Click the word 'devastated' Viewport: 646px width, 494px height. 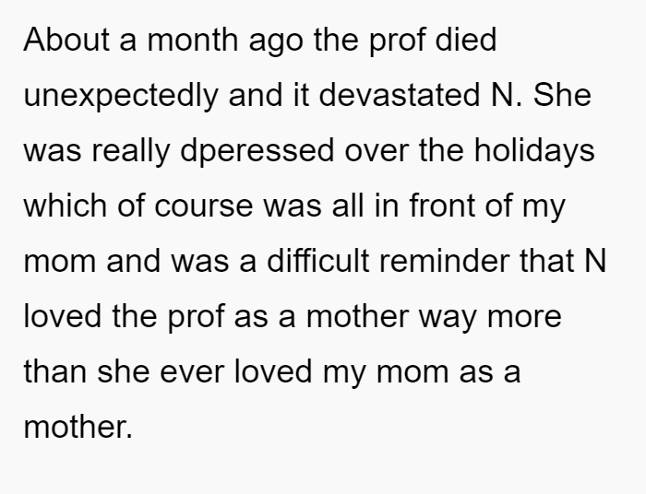tap(400, 95)
